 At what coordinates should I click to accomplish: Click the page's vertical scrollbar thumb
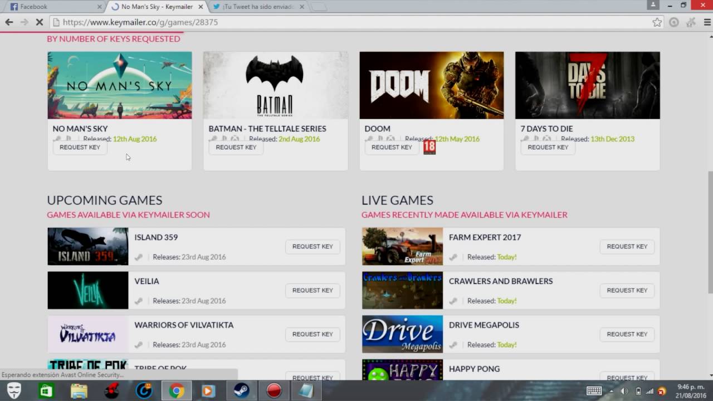coord(710,232)
